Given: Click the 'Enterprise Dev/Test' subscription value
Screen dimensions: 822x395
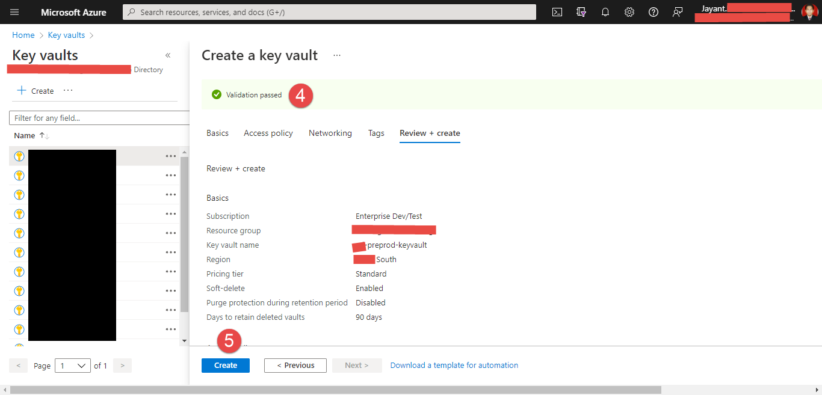Looking at the screenshot, I should [x=389, y=216].
